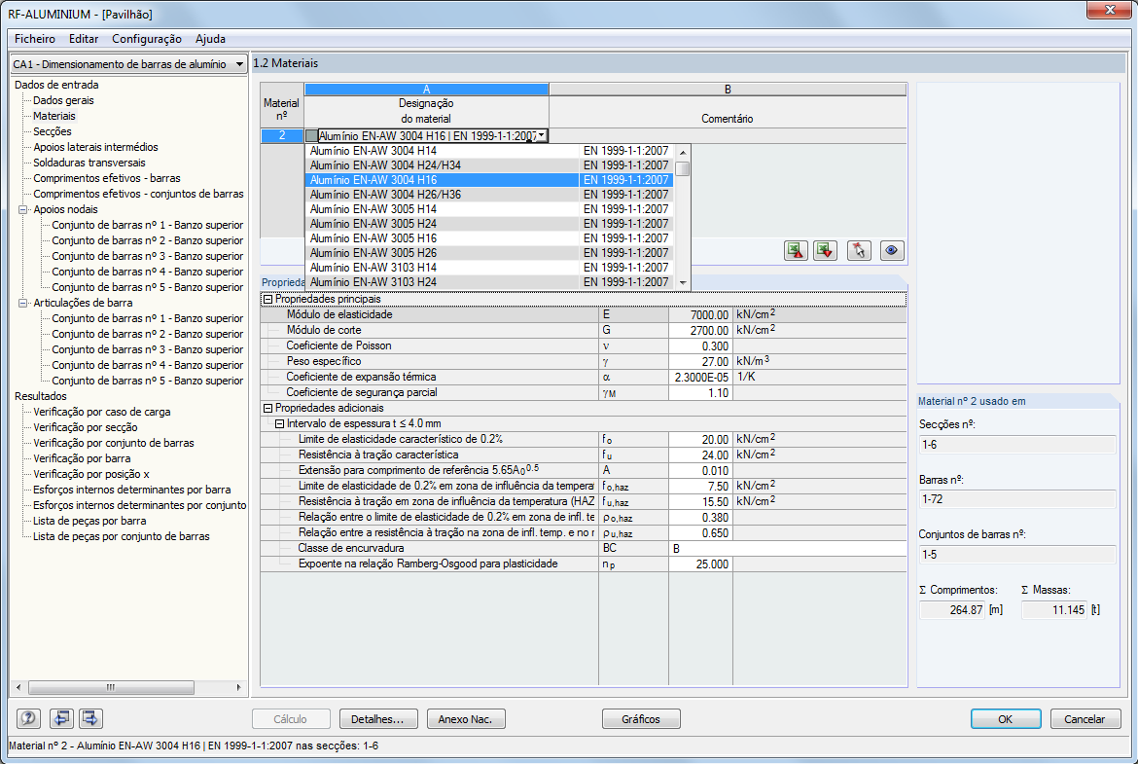
Task: Click coeficiente de segurança parcial value 1.10
Action: 700,393
